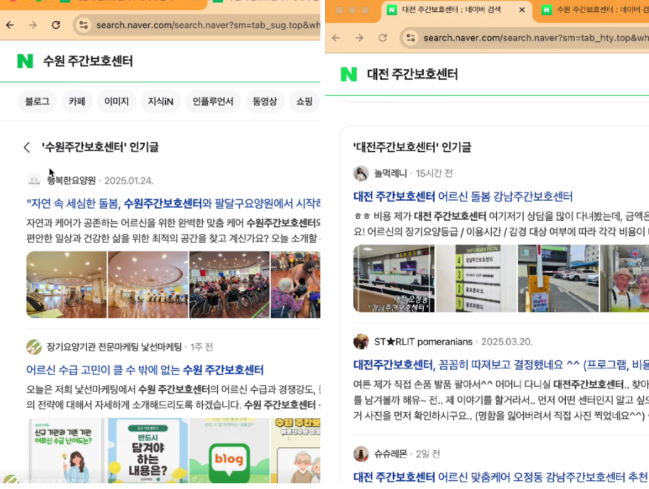Open the parking lot photo thumbnail
This screenshot has width=649, height=489.
[x=558, y=278]
